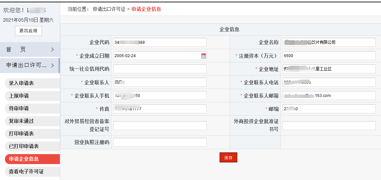The width and height of the screenshot is (381, 180).
Task: Click the empty 营业执照注册码 field
Action: (x=160, y=142)
